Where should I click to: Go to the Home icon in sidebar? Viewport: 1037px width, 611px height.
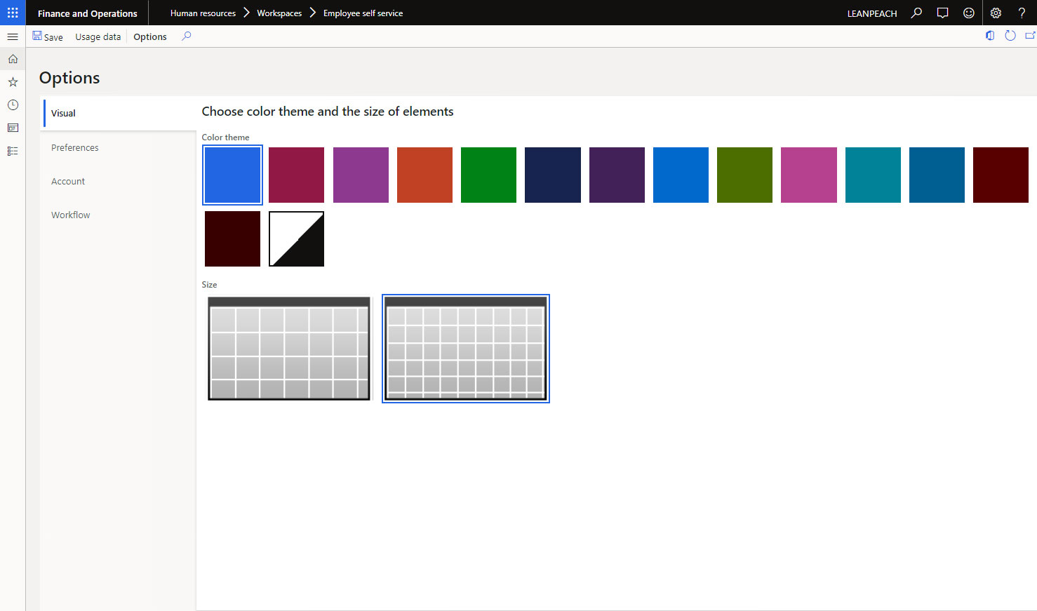(x=13, y=59)
